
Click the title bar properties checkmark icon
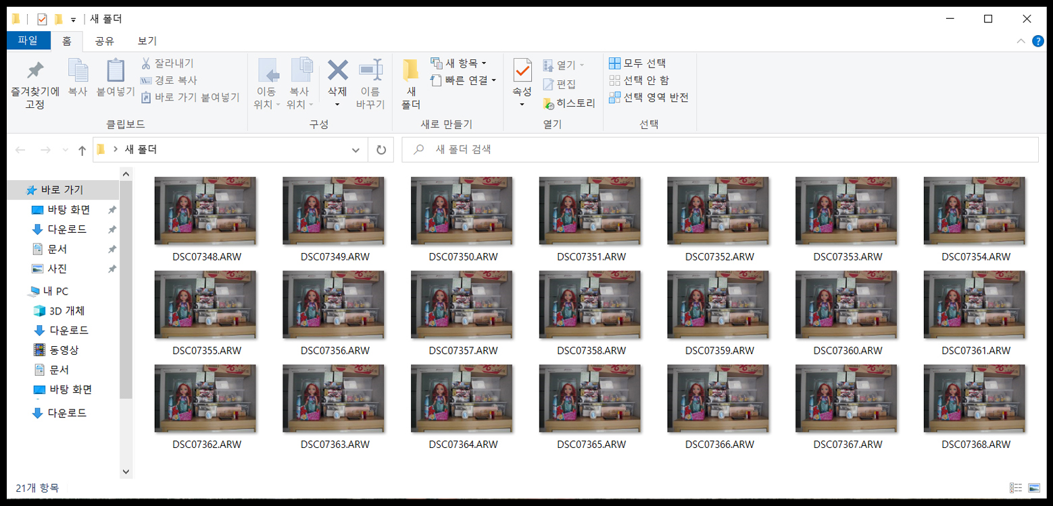tap(42, 19)
